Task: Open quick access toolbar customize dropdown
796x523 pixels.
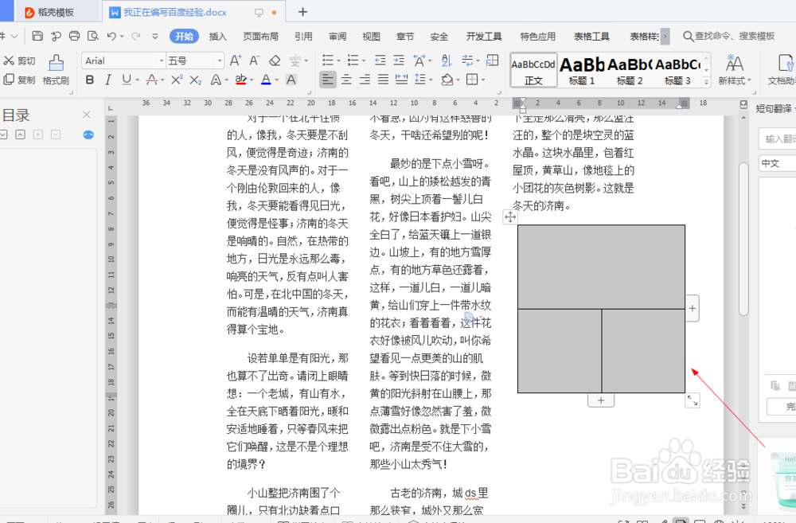Action: [155, 36]
